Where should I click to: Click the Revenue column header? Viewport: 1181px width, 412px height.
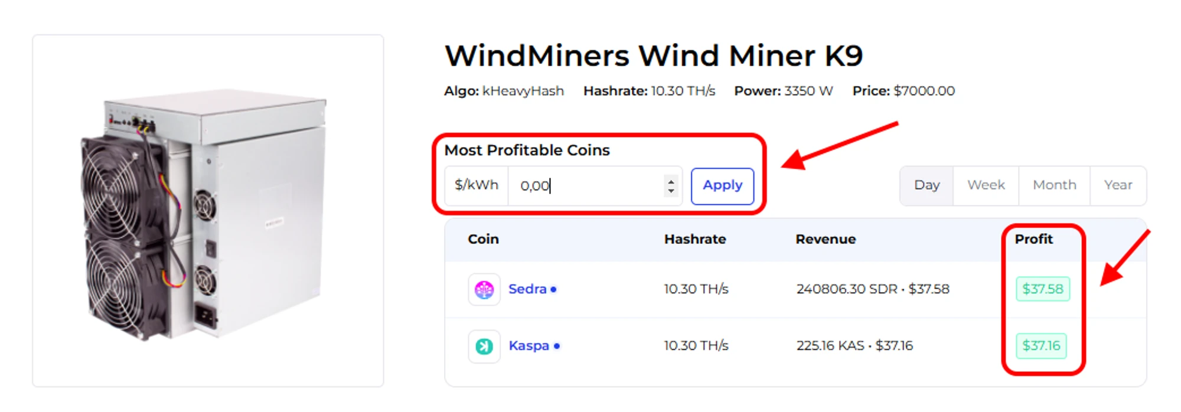click(825, 239)
